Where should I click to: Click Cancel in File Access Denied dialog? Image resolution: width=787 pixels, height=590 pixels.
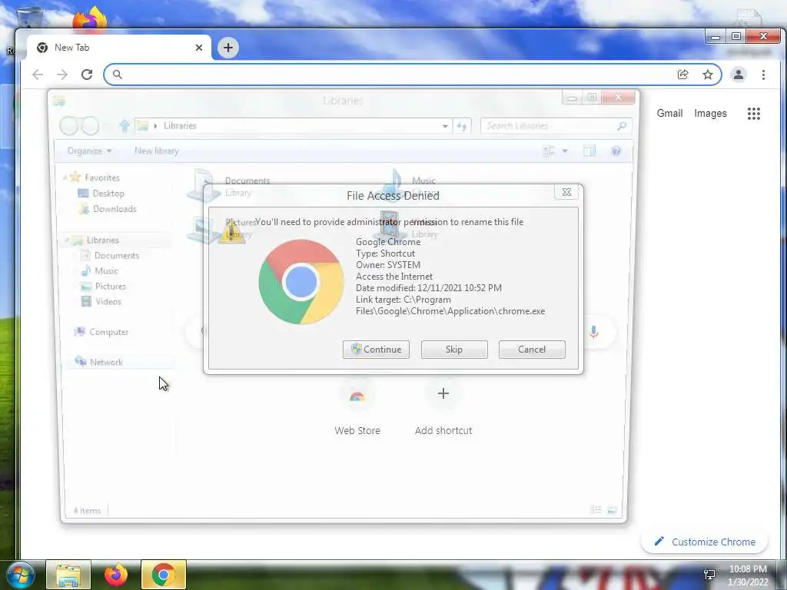(532, 350)
